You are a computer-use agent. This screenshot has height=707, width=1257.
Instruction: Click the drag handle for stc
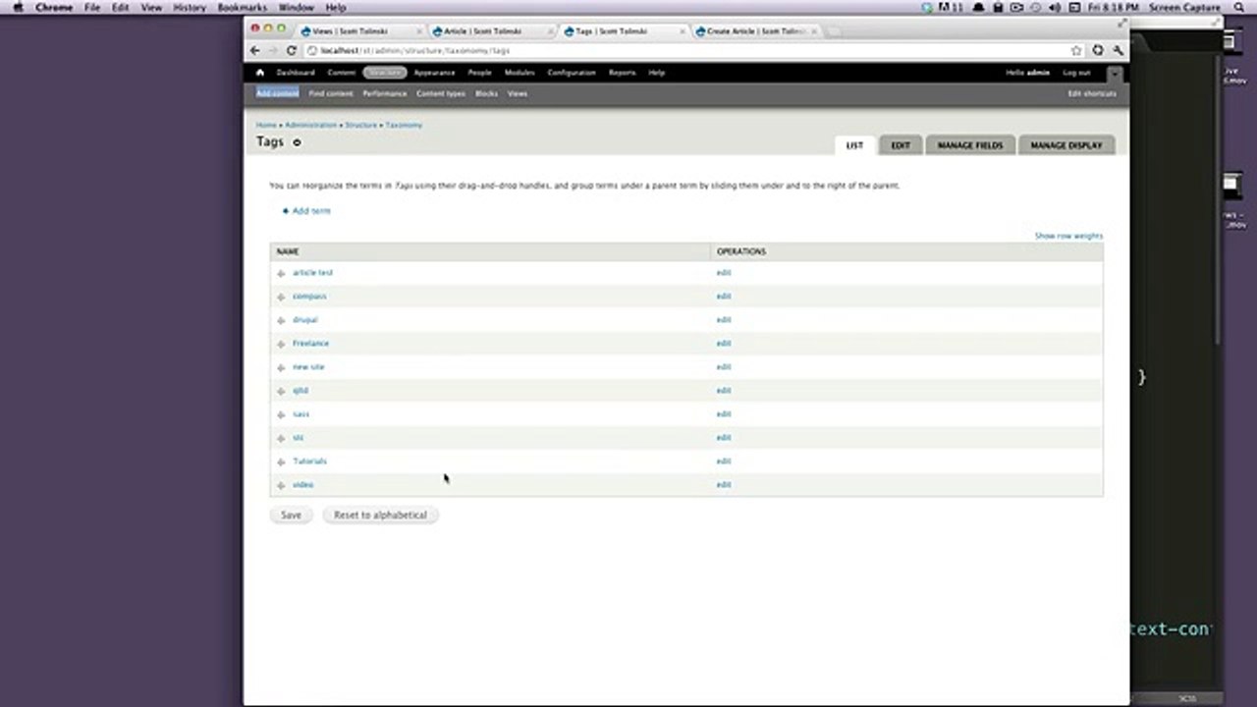point(281,438)
